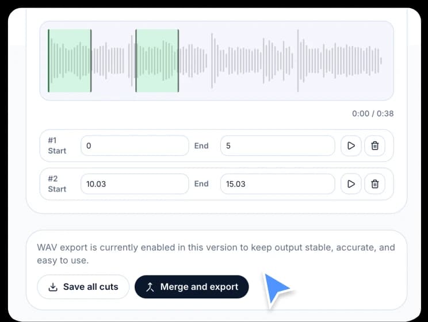Click the 0:00 / 0:38 time display
428x322 pixels.
373,114
